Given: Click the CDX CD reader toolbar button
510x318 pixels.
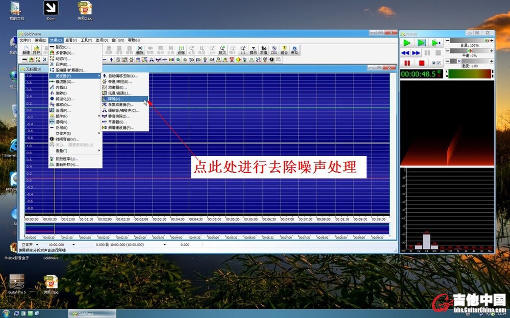Looking at the screenshot, I should [274, 50].
